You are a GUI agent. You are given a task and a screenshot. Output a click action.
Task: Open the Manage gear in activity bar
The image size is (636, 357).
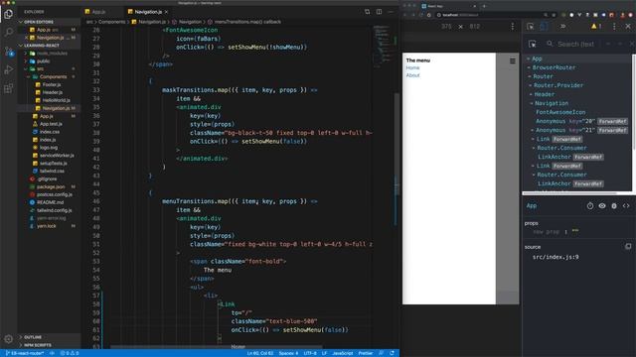9,339
